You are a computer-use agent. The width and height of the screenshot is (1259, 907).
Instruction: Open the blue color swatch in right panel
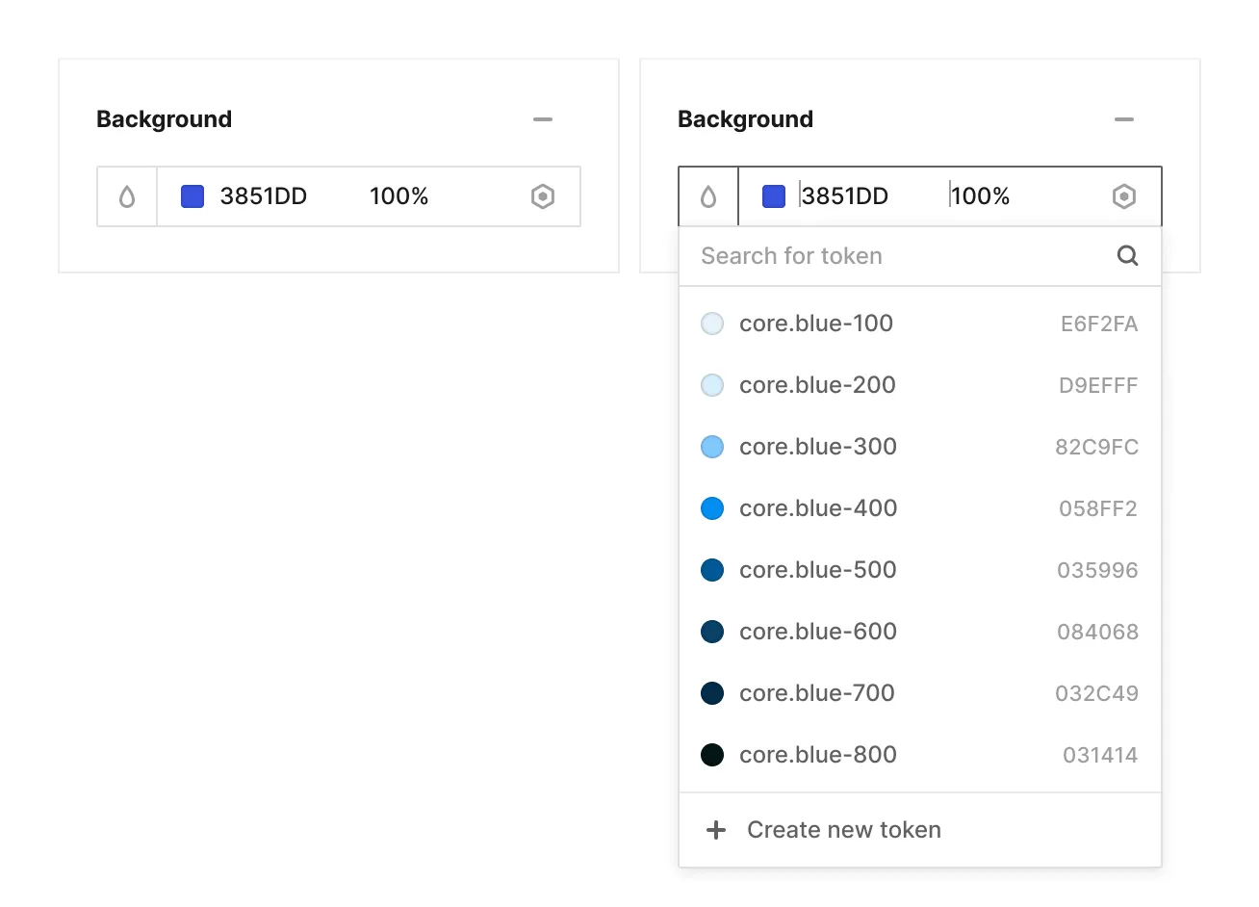pyautogui.click(x=774, y=196)
